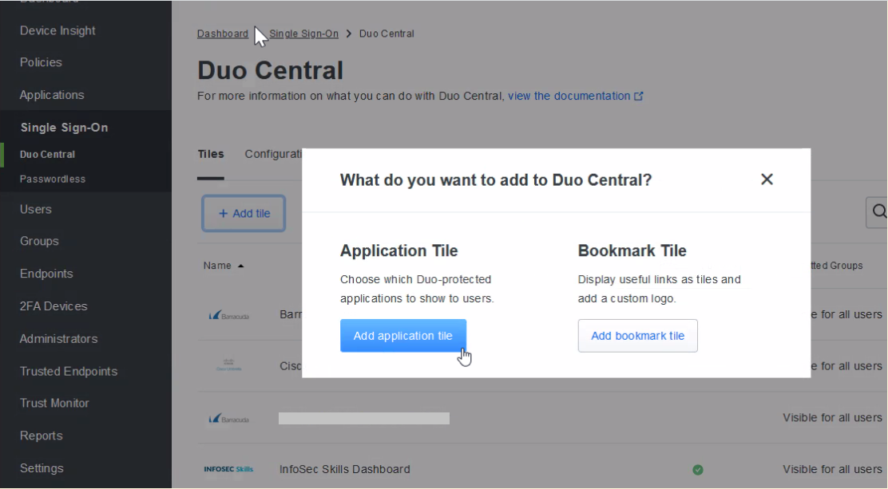Screen dimensions: 888x489
Task: Open Trust Monitor in the sidebar
Action: tap(54, 403)
